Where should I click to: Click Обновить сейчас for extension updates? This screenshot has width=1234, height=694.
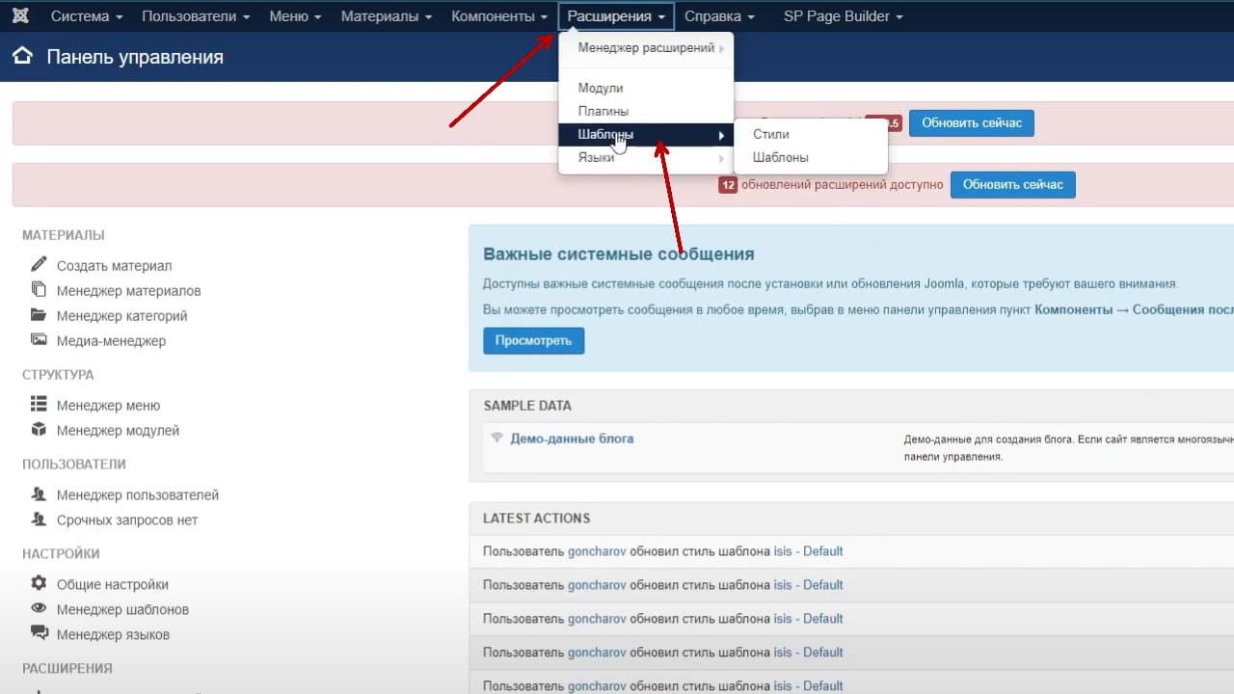pos(1013,184)
